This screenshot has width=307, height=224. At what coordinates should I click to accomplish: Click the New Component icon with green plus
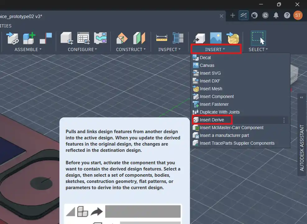pyautogui.click(x=29, y=38)
